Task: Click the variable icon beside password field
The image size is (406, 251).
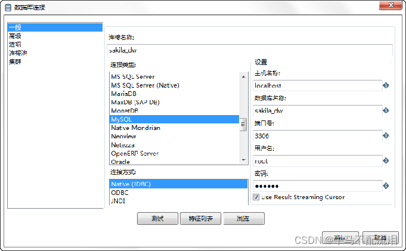Action: pos(386,186)
